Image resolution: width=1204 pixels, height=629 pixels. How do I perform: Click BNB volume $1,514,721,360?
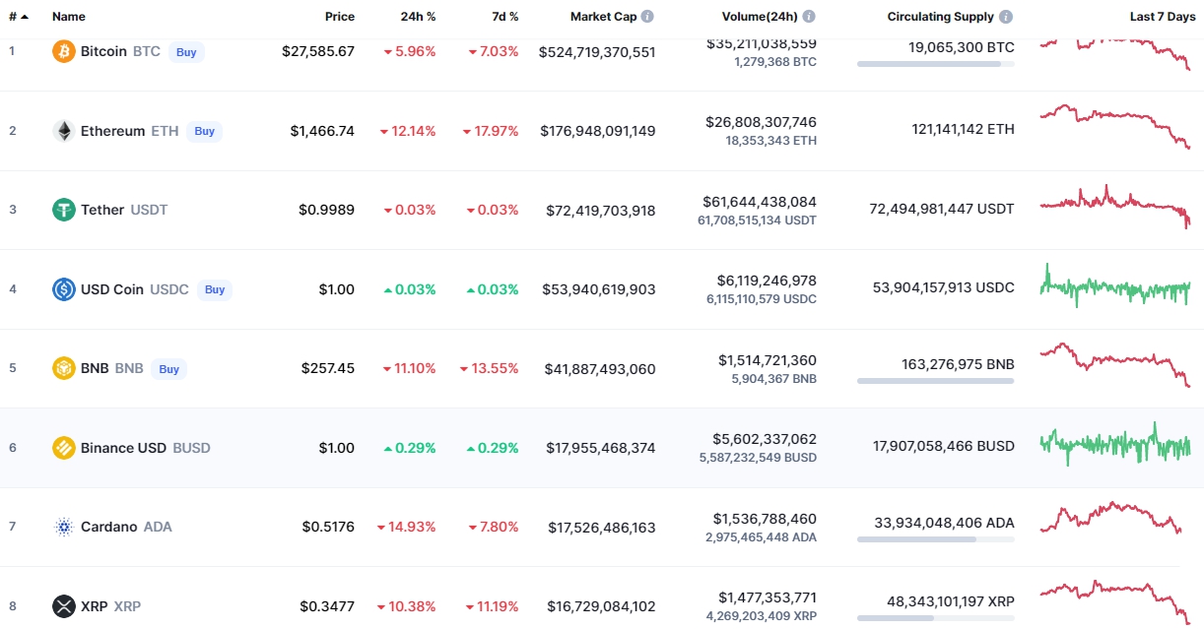[768, 360]
